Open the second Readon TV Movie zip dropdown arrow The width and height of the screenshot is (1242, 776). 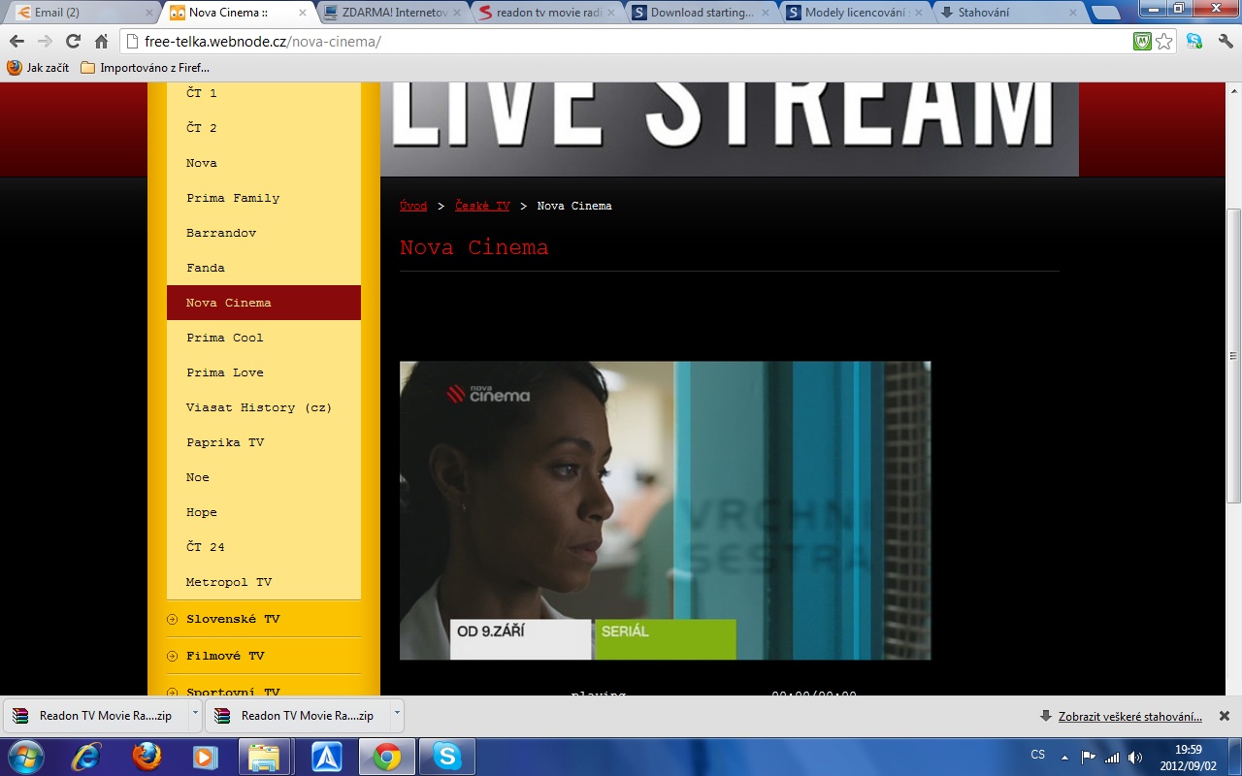point(397,715)
